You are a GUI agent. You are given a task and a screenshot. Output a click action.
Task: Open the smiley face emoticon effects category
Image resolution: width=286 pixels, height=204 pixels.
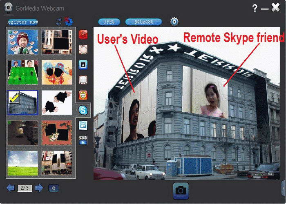(83, 95)
